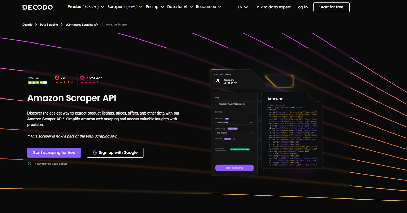407x213 pixels.
Task: Expand the Proxies dropdown chevron
Action: 103,7
